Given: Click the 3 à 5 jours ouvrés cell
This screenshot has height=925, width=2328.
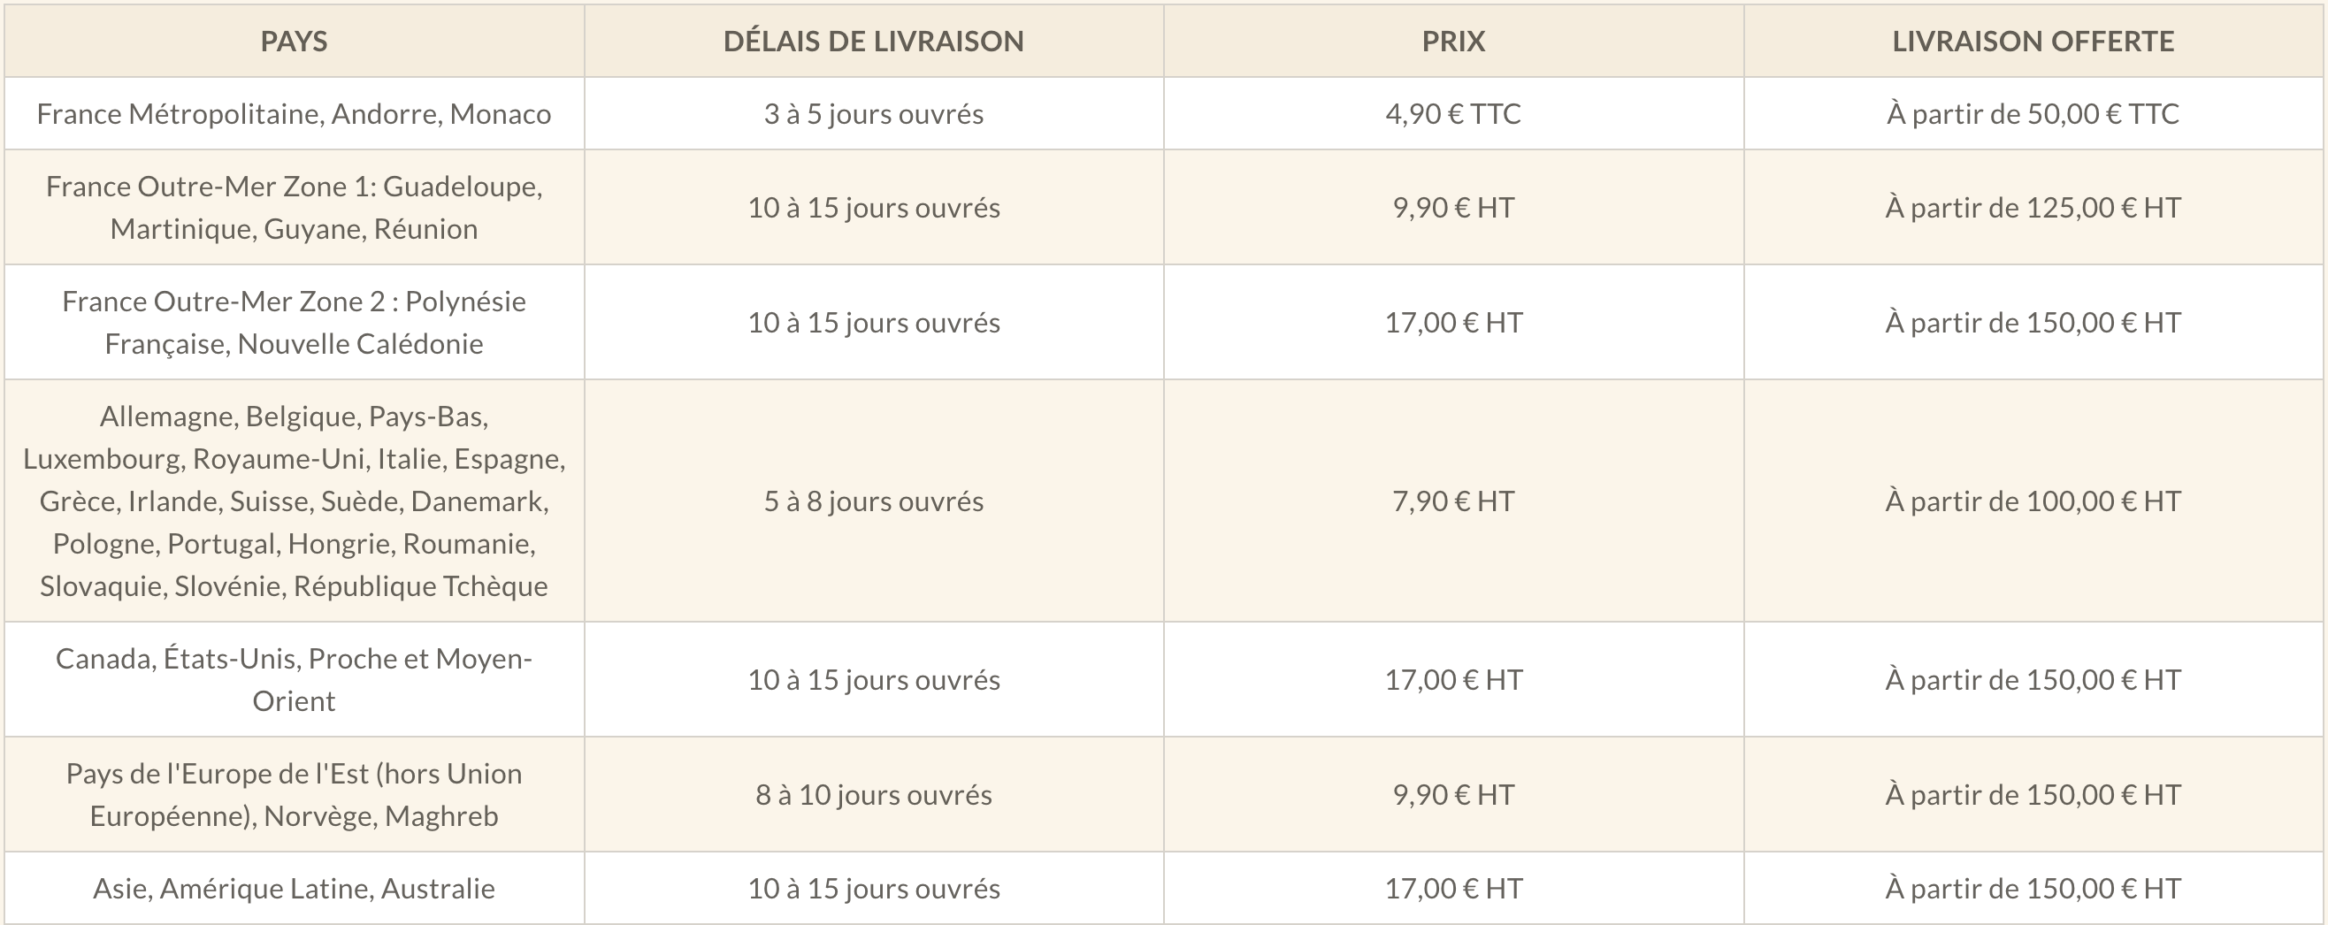Looking at the screenshot, I should point(873,114).
